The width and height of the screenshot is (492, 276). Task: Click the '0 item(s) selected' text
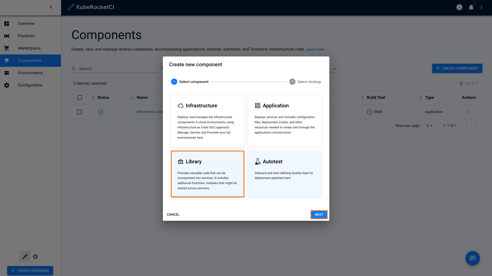coord(90,83)
